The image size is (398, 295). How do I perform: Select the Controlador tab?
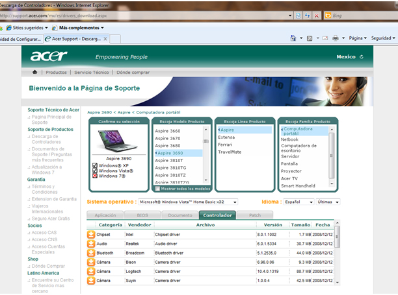(217, 215)
